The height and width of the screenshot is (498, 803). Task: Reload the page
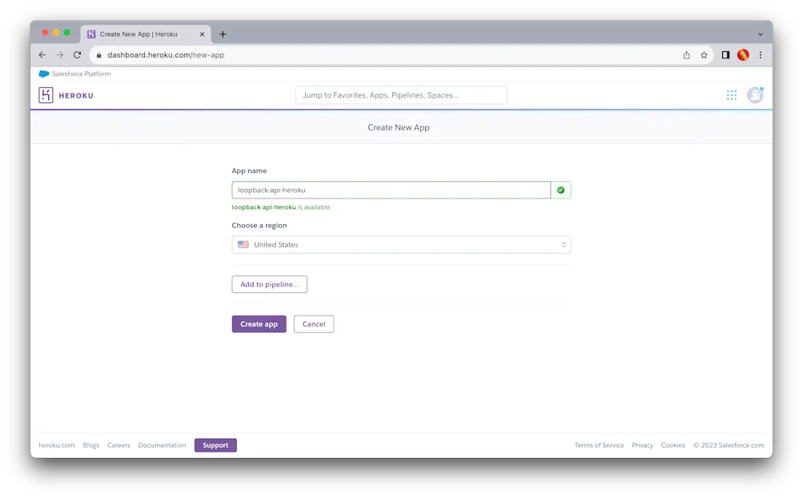pos(77,55)
